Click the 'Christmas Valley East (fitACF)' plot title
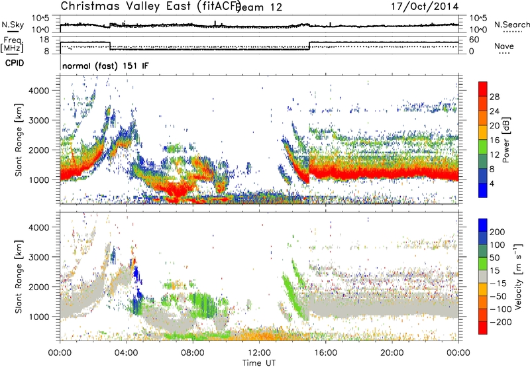 [x=150, y=6]
